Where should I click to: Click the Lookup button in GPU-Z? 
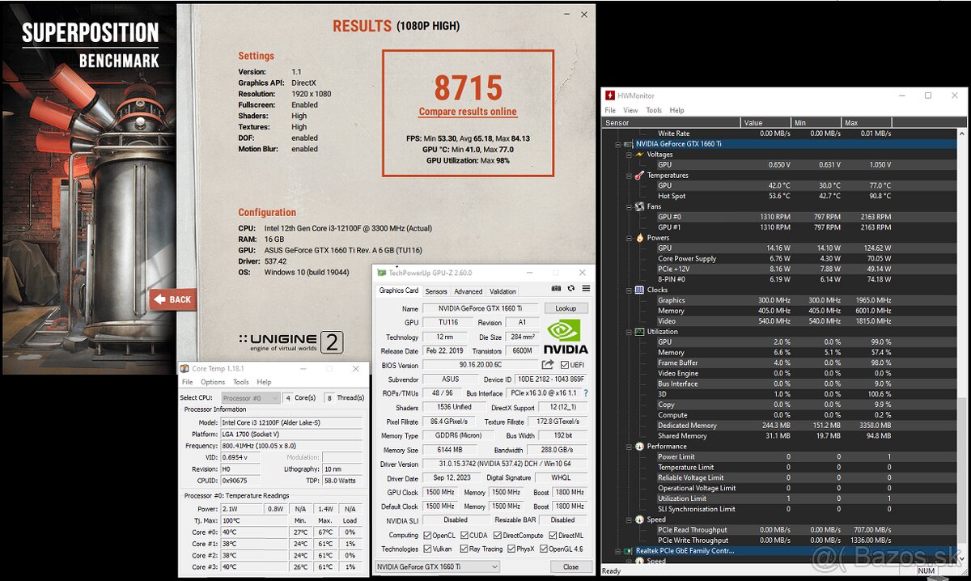(565, 308)
